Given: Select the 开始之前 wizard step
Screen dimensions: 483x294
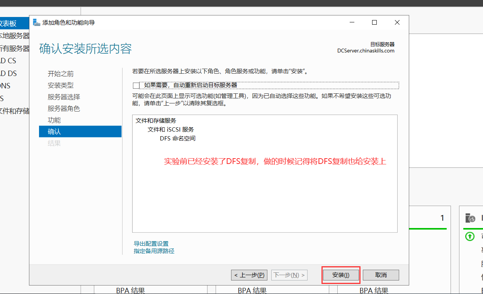Looking at the screenshot, I should 61,74.
